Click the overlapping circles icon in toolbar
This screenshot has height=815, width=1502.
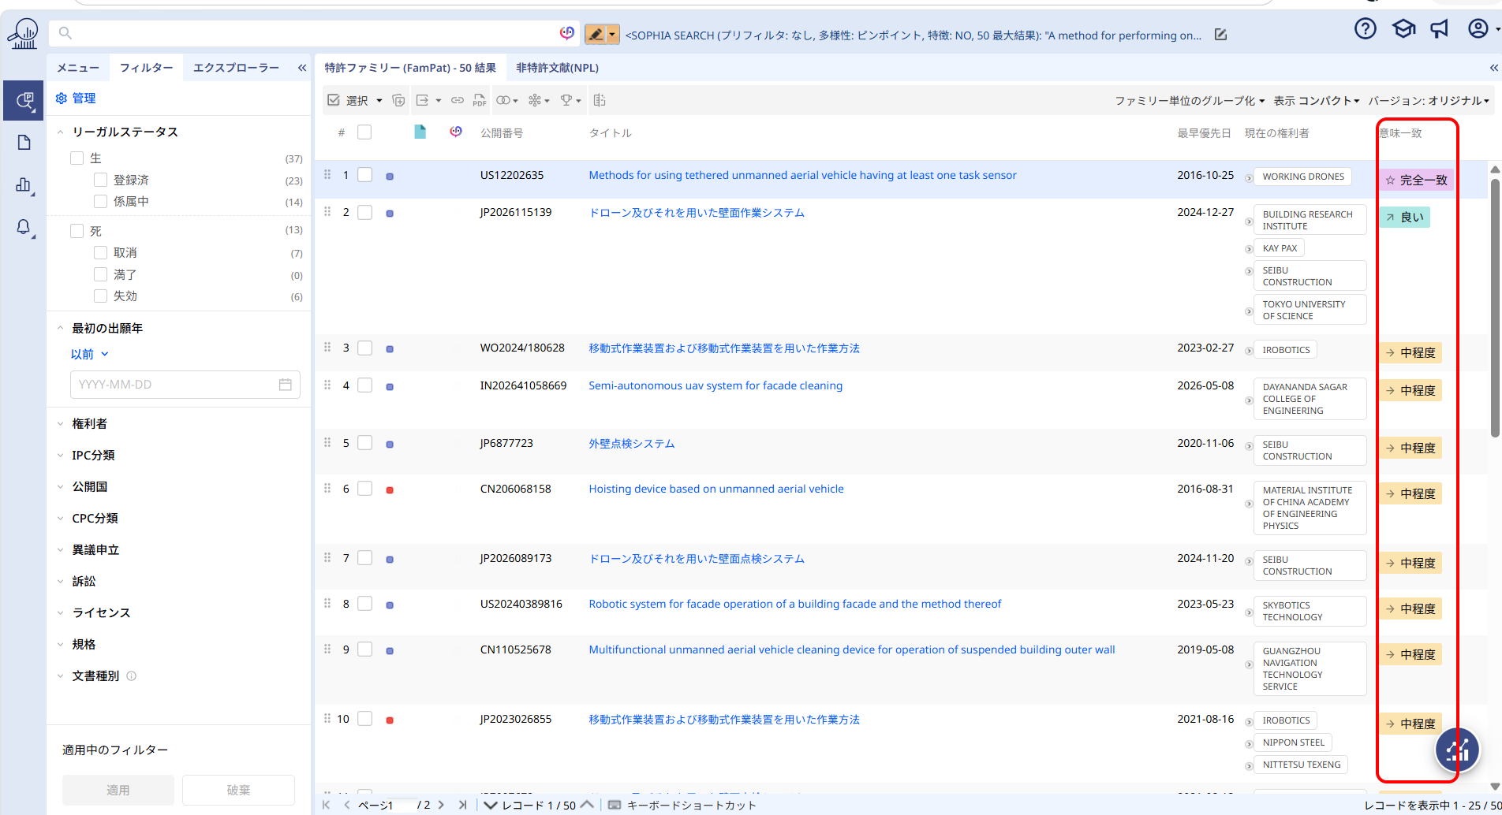pos(503,100)
